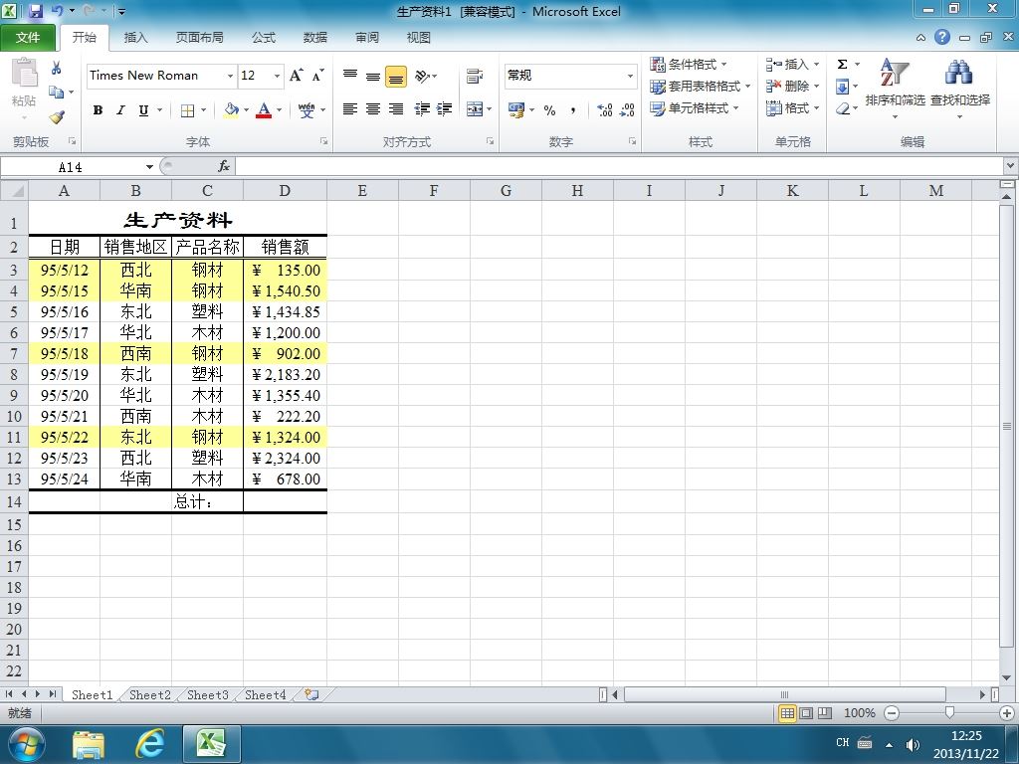Switch to the 插入 Insert tab
This screenshot has width=1019, height=764.
pos(135,38)
